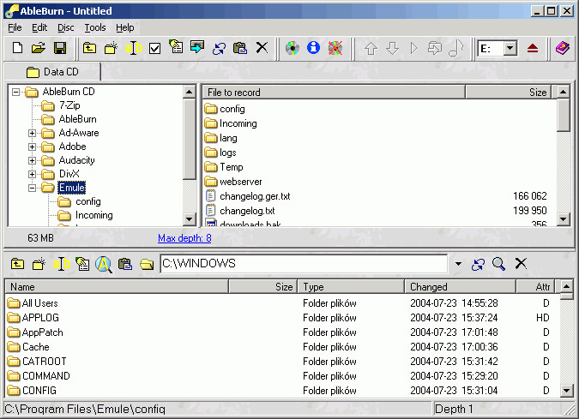Click the properties icon in the lower toolbar
The height and width of the screenshot is (419, 579).
point(82,264)
